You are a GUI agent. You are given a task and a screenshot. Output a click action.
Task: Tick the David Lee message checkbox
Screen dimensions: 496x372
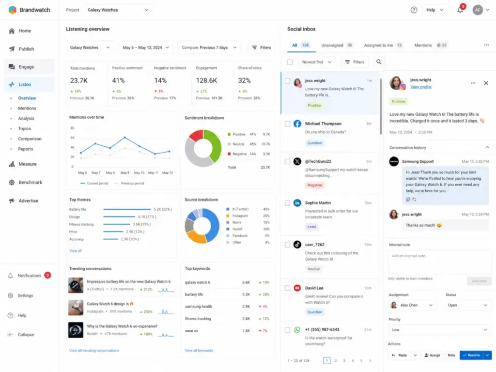click(x=288, y=288)
